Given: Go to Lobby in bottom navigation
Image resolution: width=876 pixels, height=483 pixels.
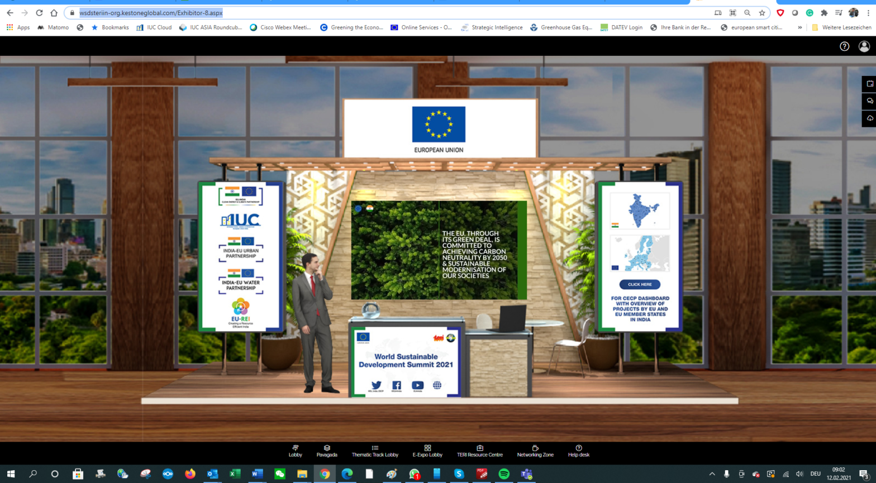Looking at the screenshot, I should click(295, 451).
